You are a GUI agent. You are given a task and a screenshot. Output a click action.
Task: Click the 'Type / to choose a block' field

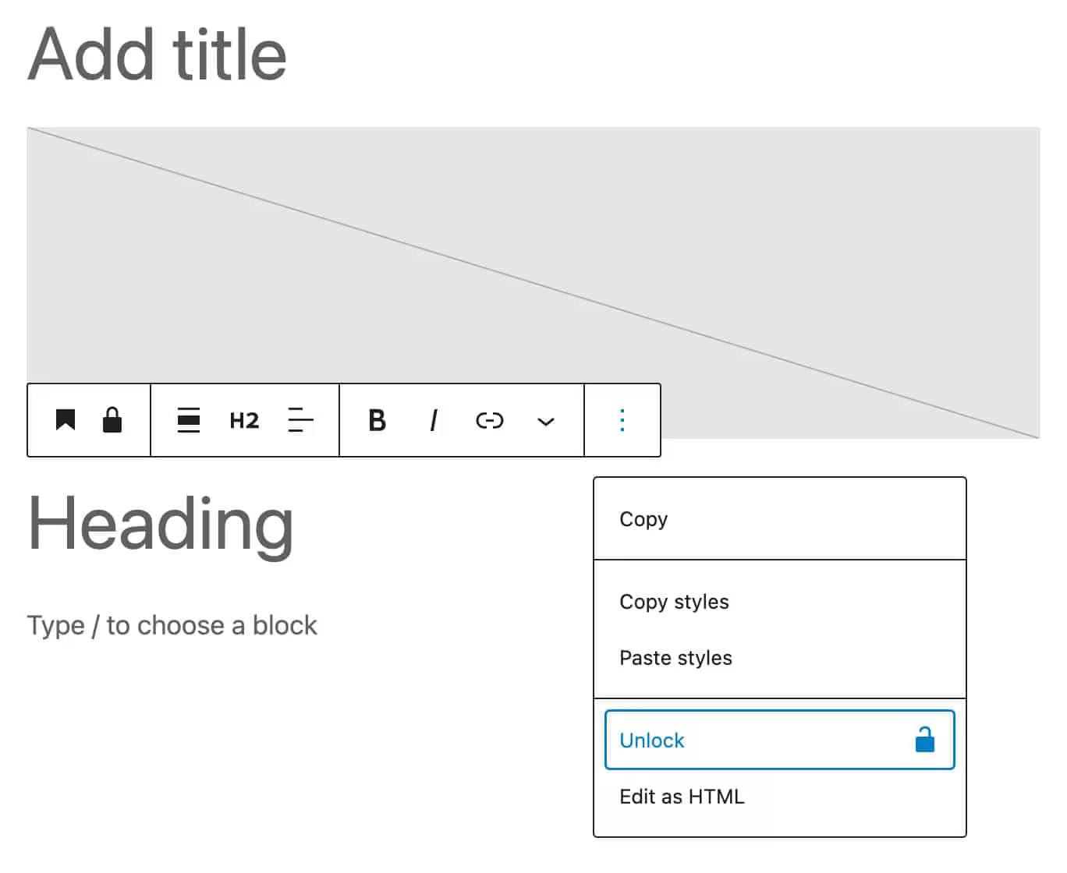point(172,625)
